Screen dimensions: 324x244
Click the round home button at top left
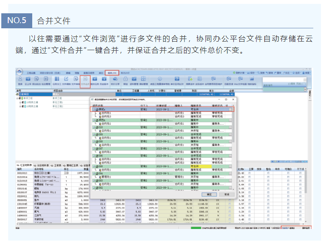[19, 72]
